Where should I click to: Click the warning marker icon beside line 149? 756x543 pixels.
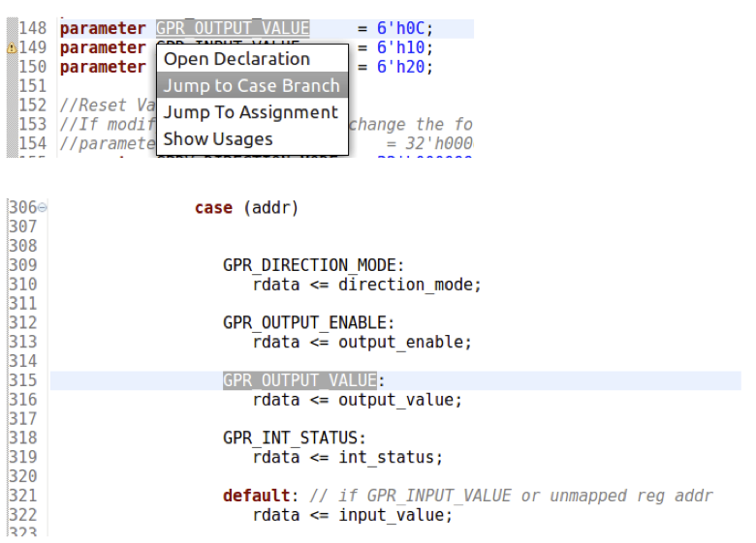coord(12,48)
